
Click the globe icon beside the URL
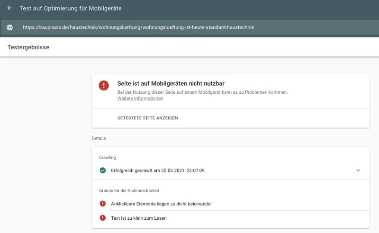click(x=9, y=27)
